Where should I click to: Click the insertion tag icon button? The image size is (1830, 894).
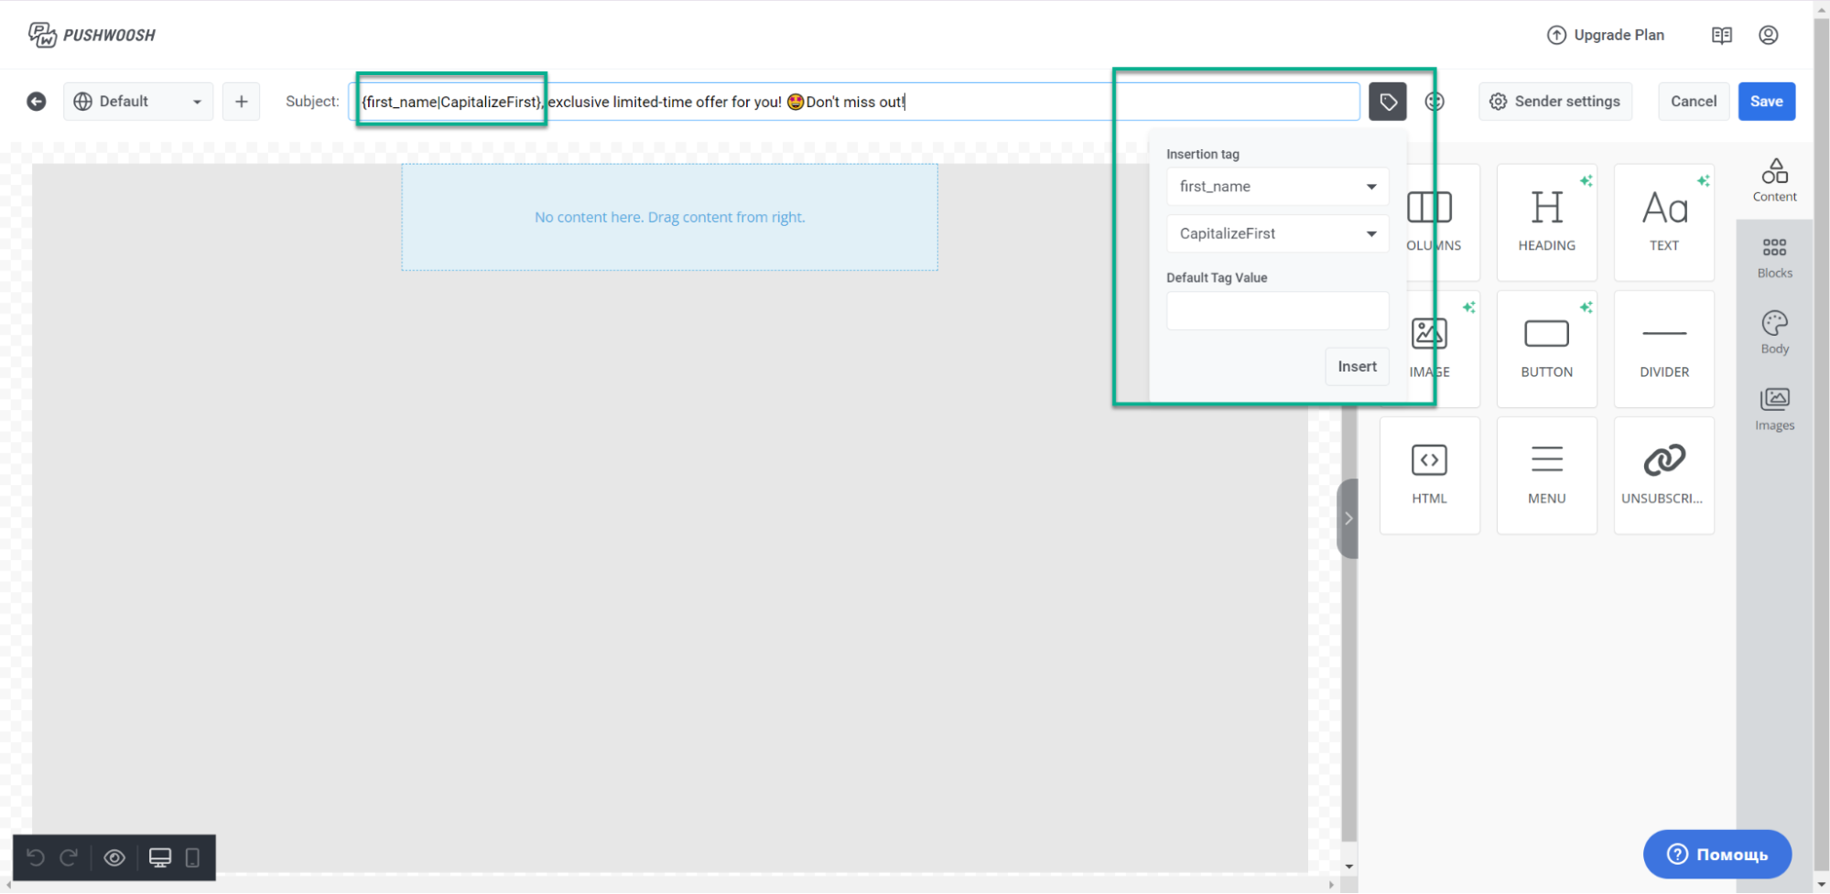(1387, 102)
